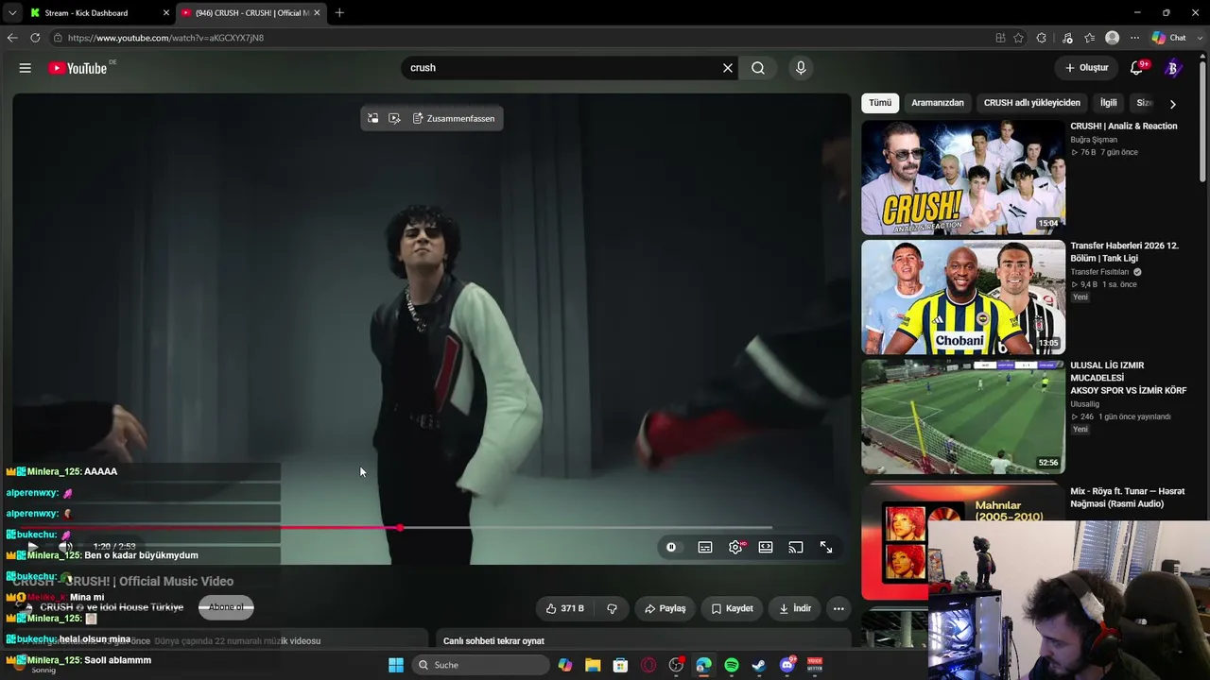Clear the search box with the X
1210x680 pixels.
coord(728,68)
